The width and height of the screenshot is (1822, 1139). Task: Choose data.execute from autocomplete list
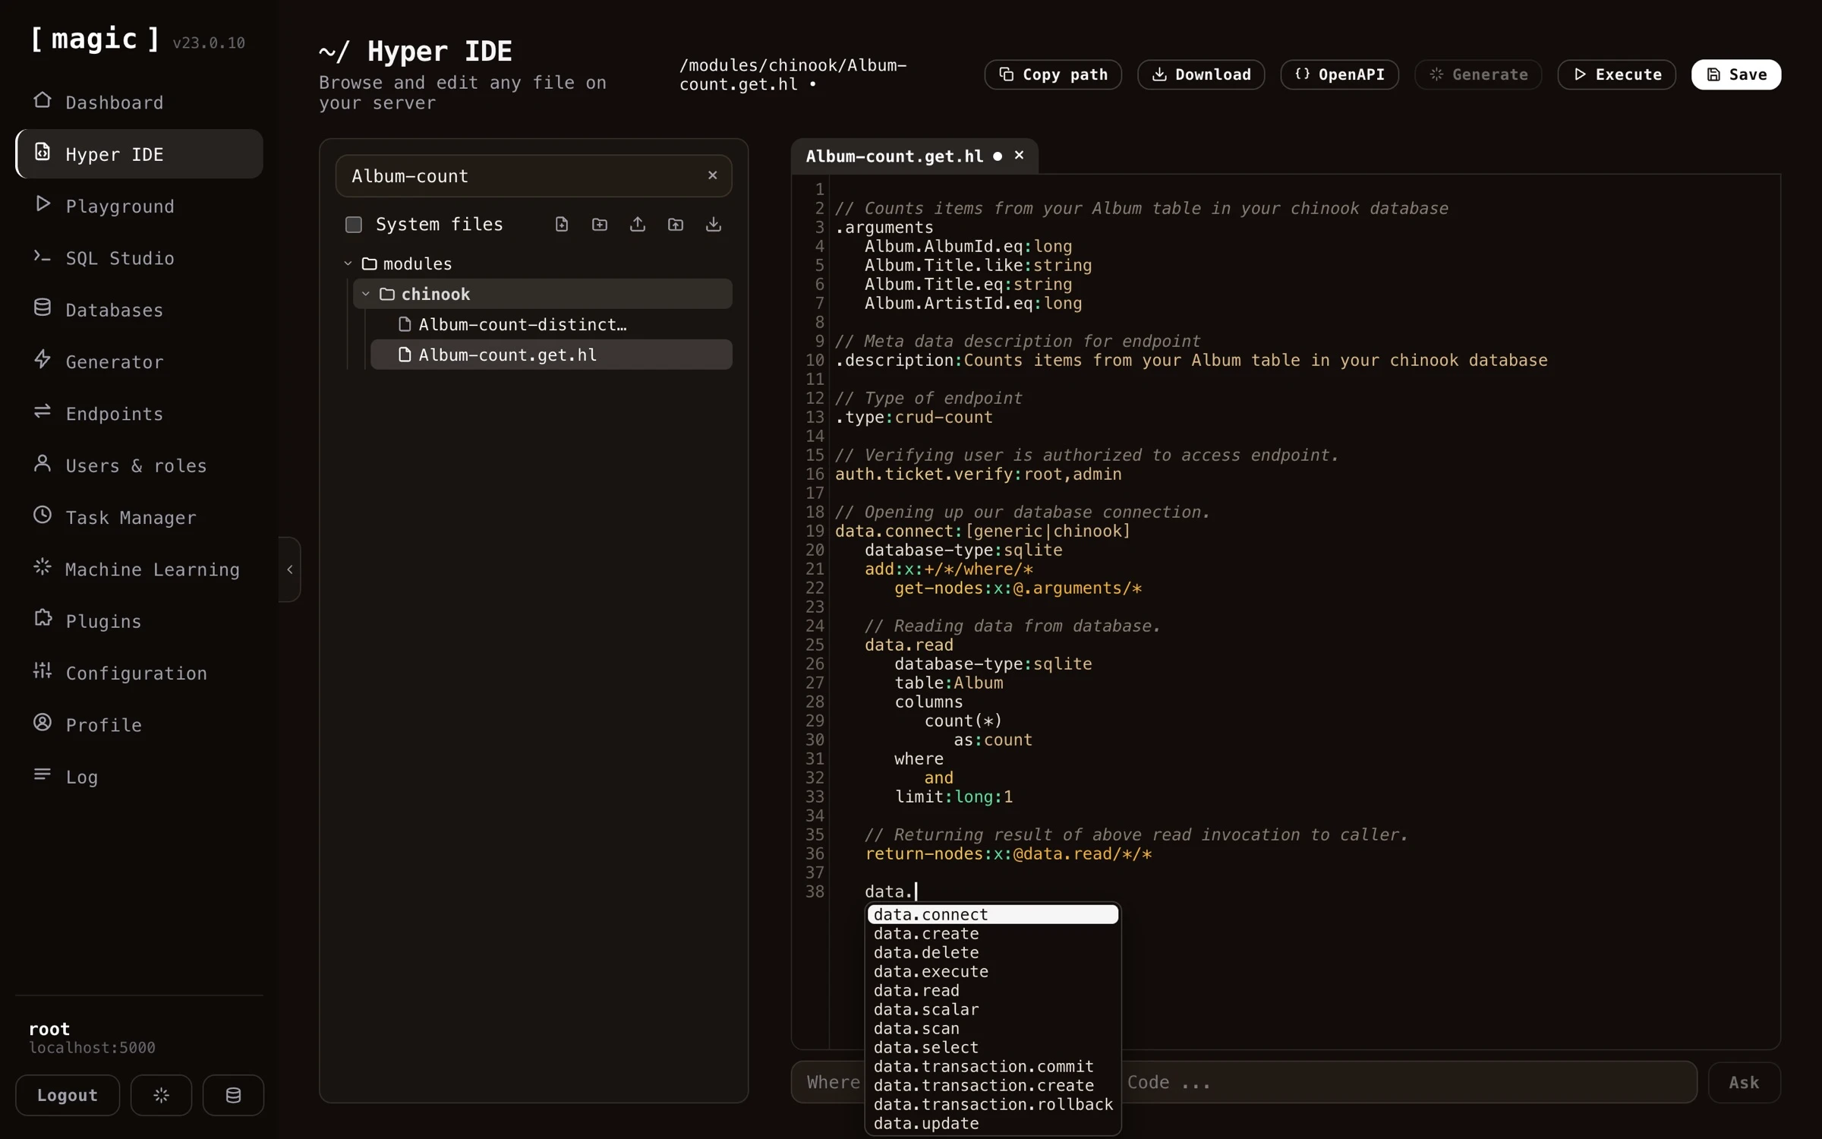(x=993, y=971)
